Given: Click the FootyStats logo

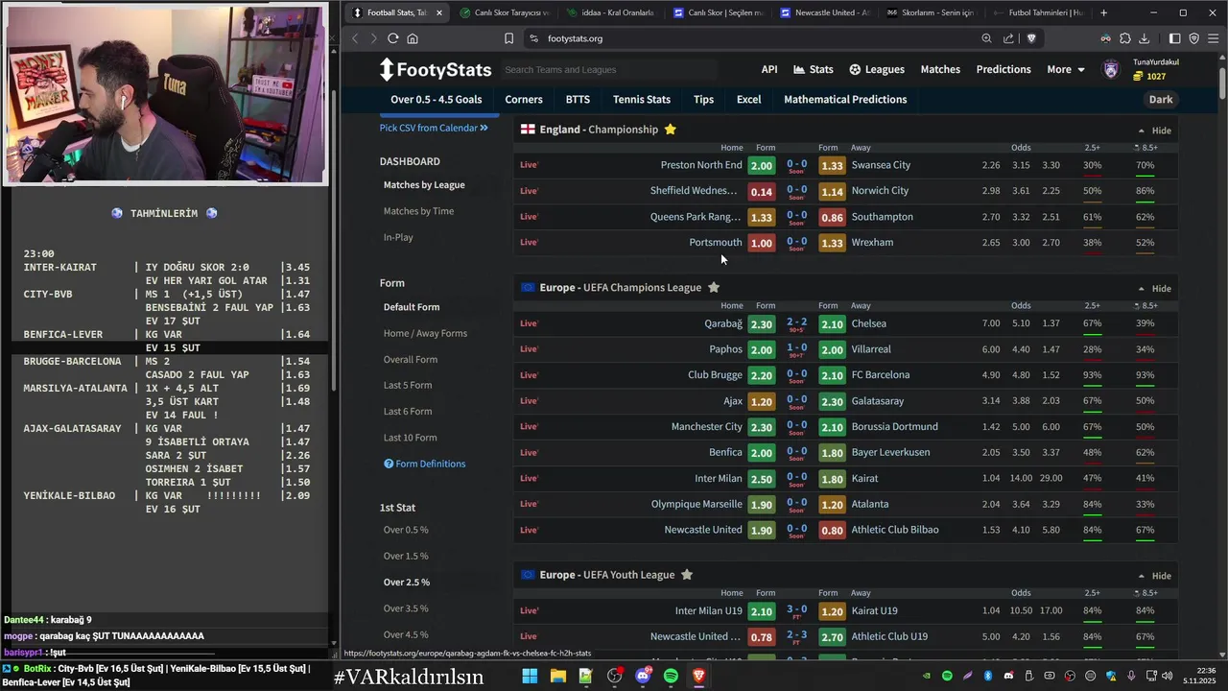Looking at the screenshot, I should (436, 69).
